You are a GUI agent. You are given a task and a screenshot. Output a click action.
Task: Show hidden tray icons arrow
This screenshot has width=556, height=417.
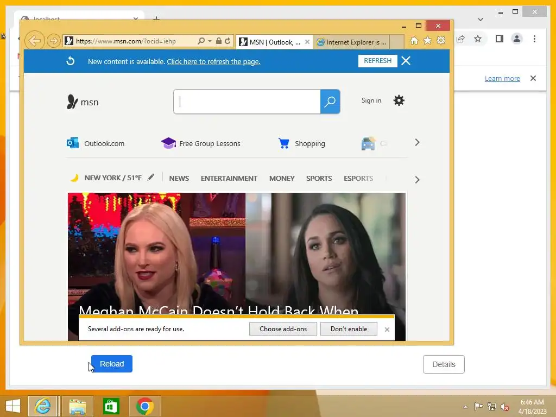coord(465,407)
